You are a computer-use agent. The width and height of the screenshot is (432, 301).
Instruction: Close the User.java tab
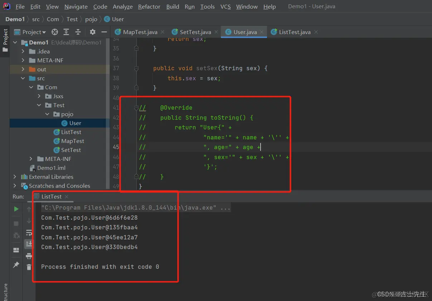[x=262, y=32]
